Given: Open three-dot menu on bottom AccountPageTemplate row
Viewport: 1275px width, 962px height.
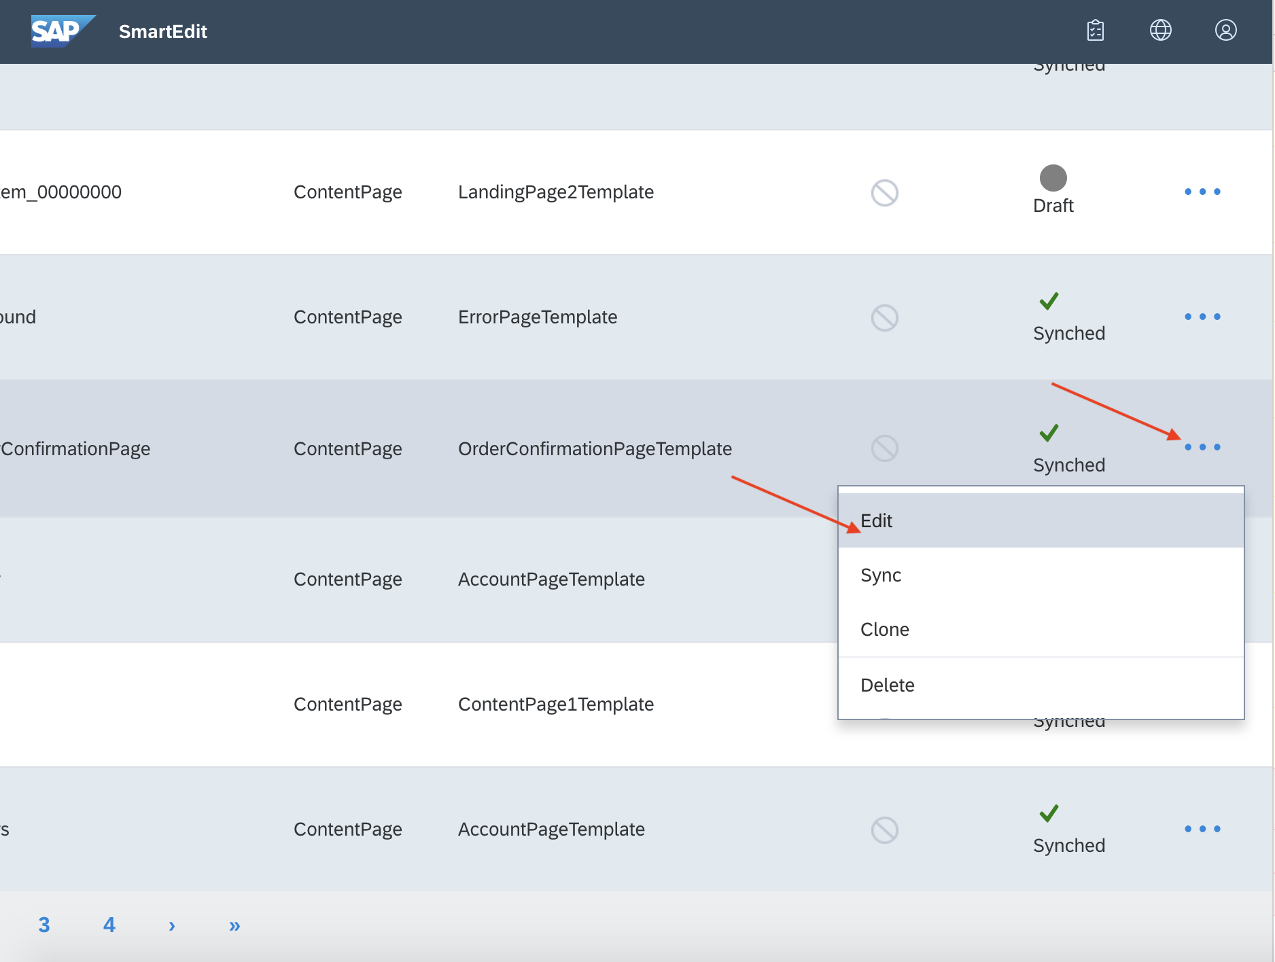Looking at the screenshot, I should point(1202,829).
